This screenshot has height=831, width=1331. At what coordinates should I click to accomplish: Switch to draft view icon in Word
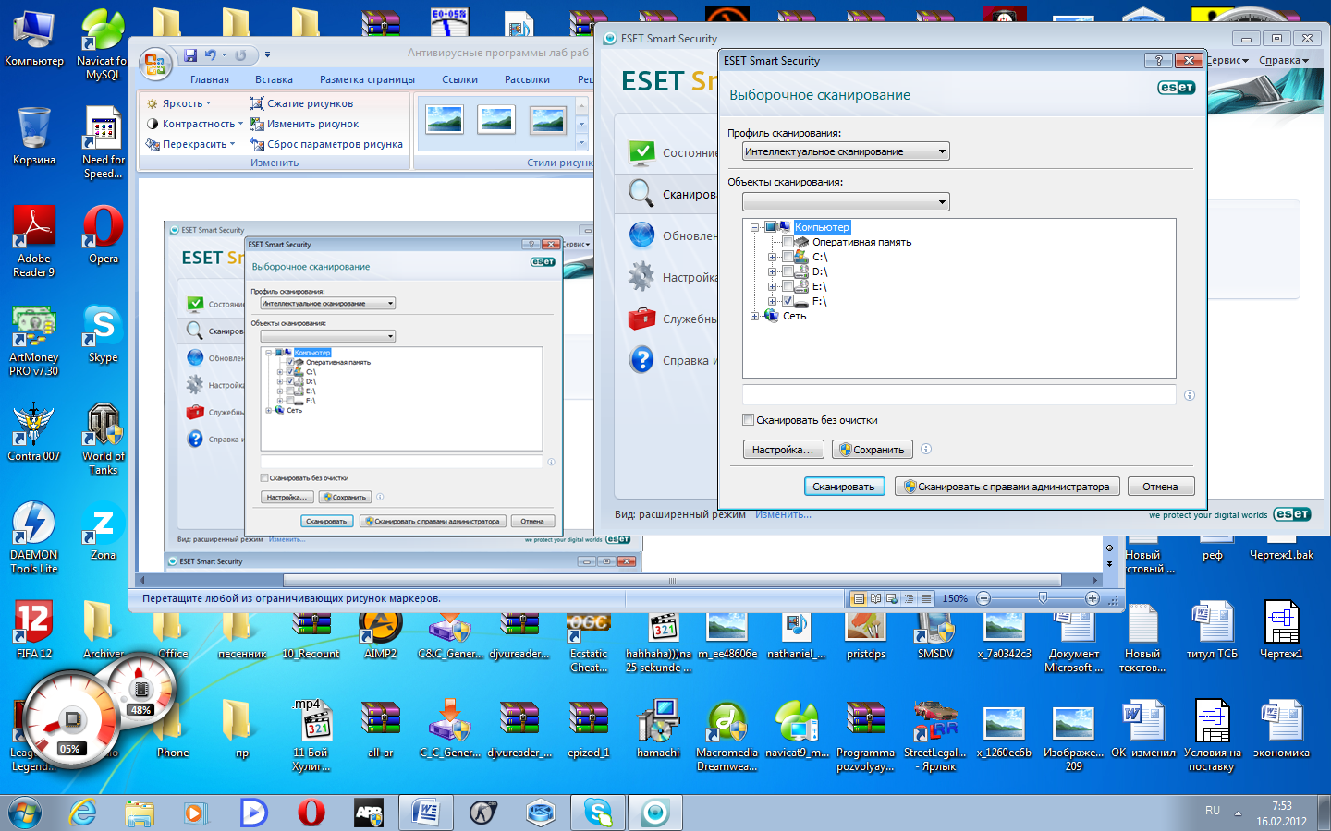(x=926, y=598)
